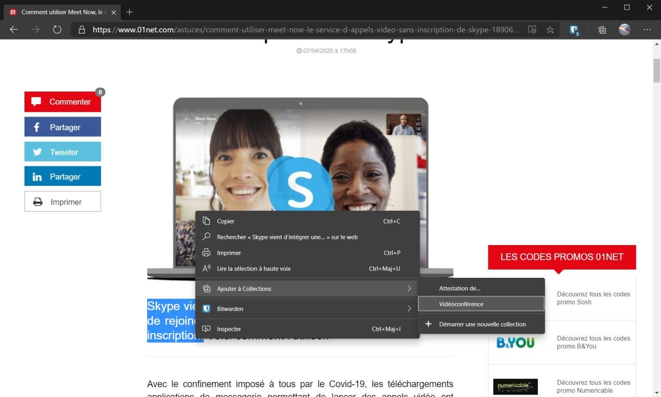Click the magnifier search icon in context menu
Image resolution: width=661 pixels, height=397 pixels.
[207, 237]
